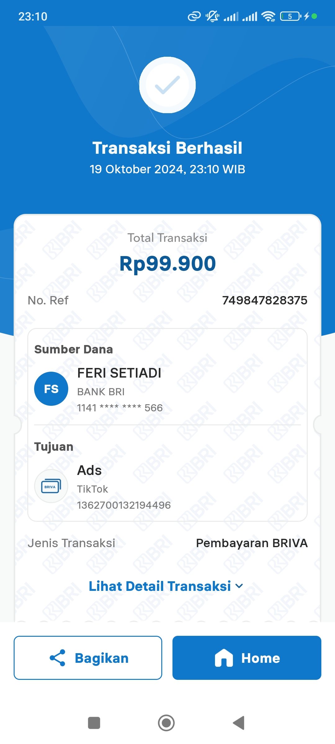Image resolution: width=335 pixels, height=744 pixels.
Task: Tap the BRIVA card icon
Action: pyautogui.click(x=51, y=486)
